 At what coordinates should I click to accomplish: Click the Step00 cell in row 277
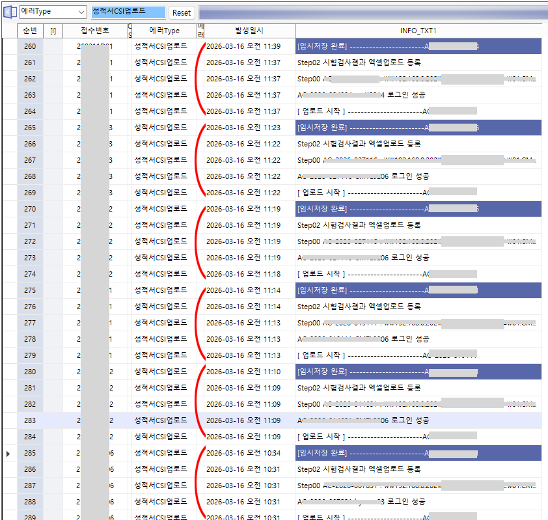tap(417, 323)
